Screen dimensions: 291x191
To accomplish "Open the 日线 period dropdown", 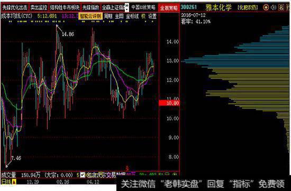I will point(8,181).
